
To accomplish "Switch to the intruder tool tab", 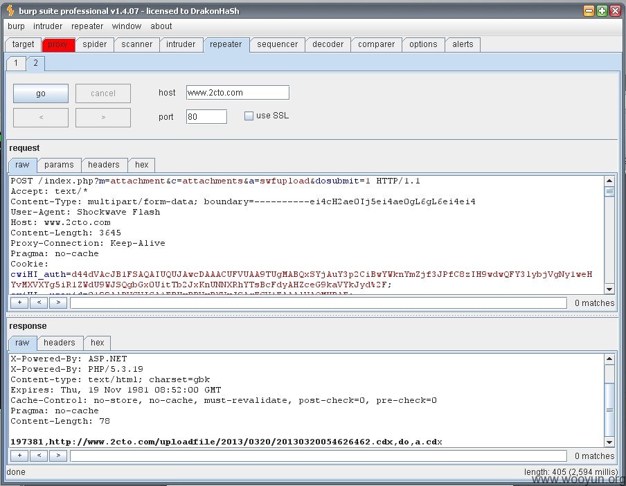I will [x=181, y=44].
